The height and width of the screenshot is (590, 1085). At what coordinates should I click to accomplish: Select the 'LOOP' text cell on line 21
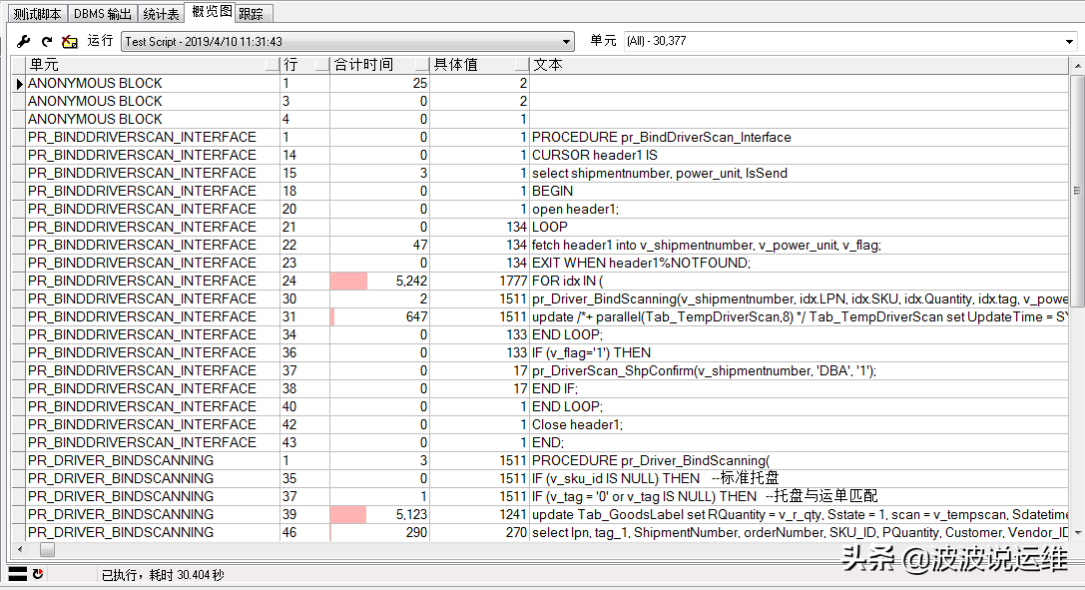(800, 227)
